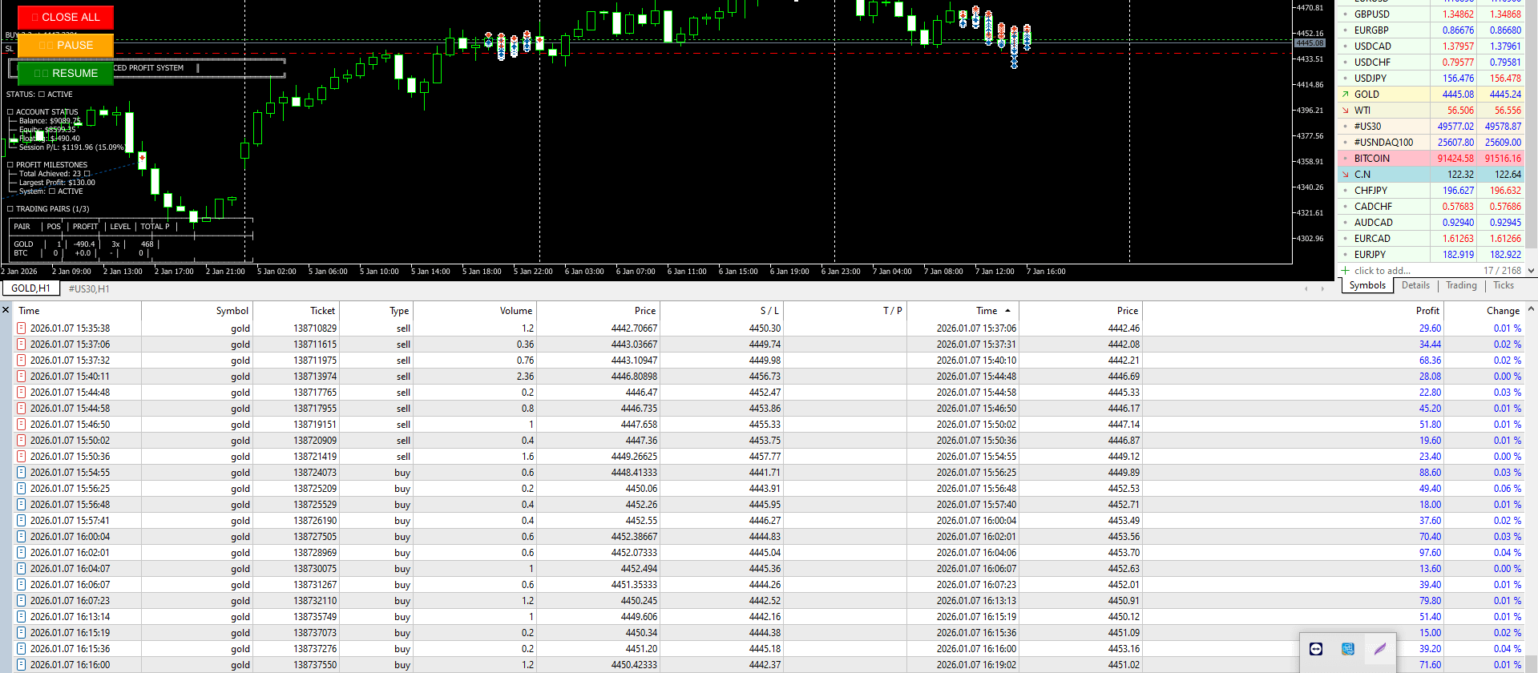Click the WTI down-arrow trend icon
This screenshot has height=673, width=1538.
tap(1345, 111)
